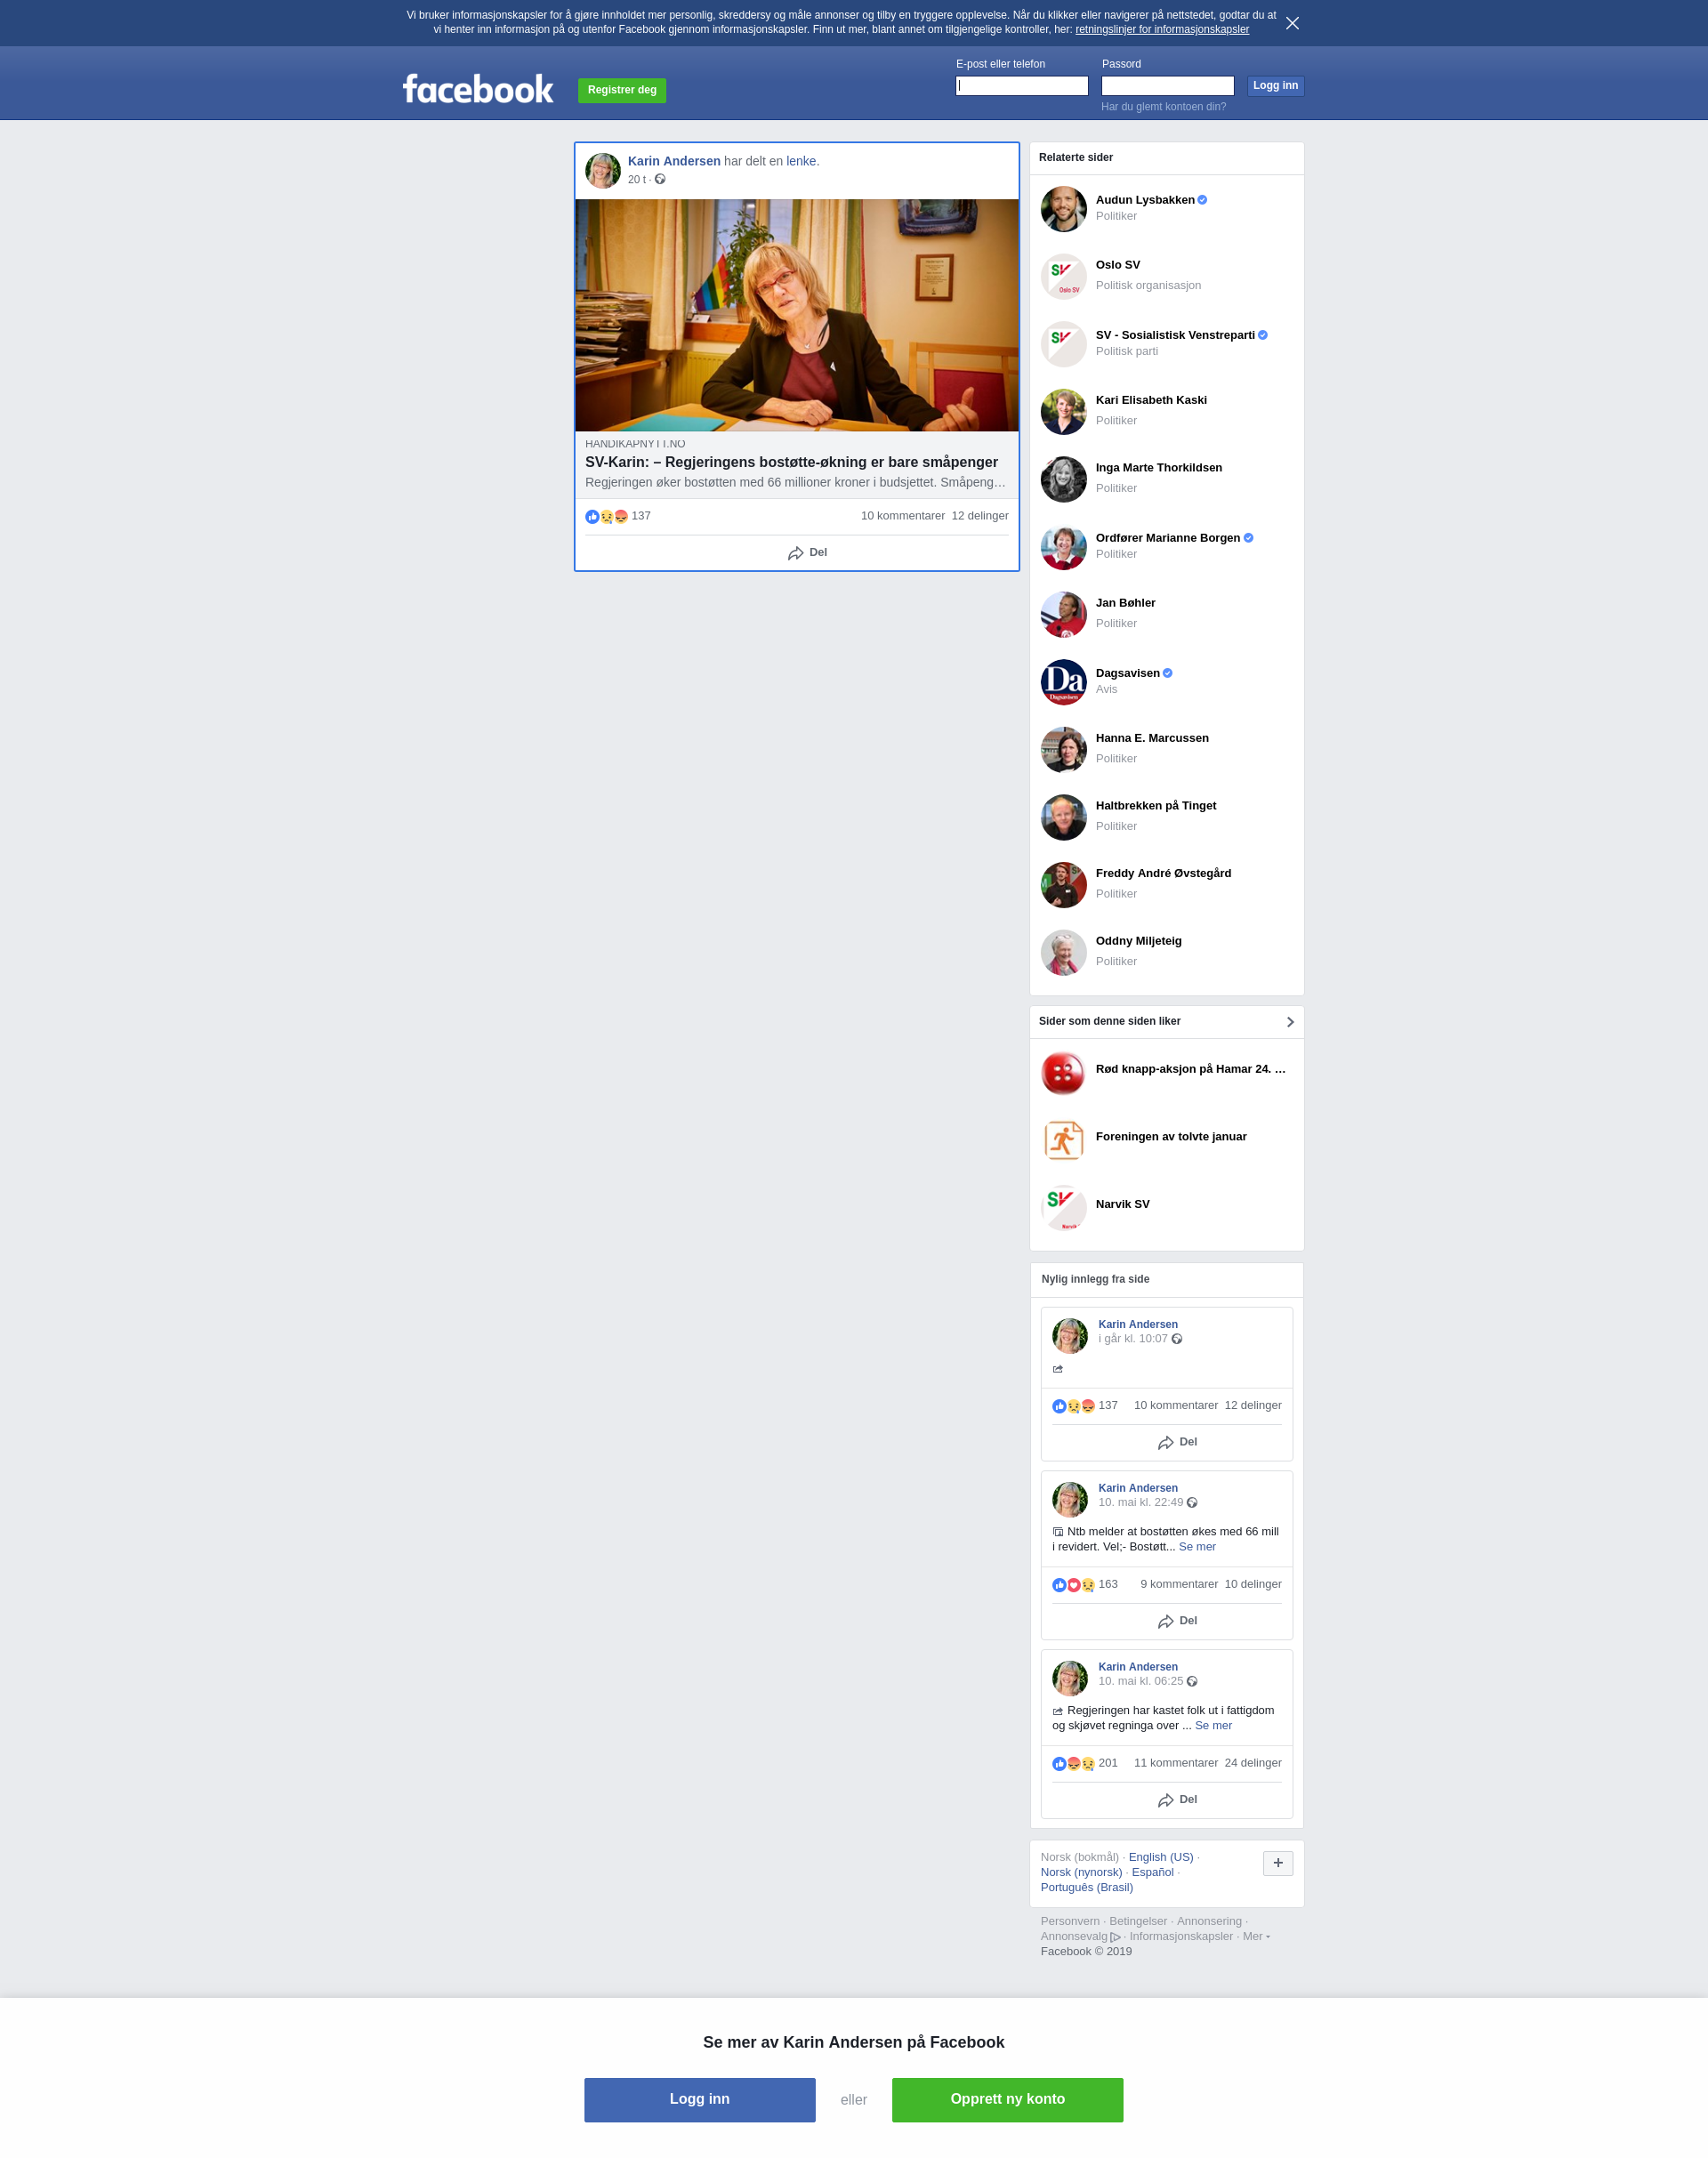
Task: Click the Dagsavisen page logo
Action: click(1063, 681)
